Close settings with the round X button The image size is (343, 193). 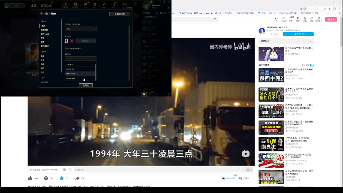(136, 16)
